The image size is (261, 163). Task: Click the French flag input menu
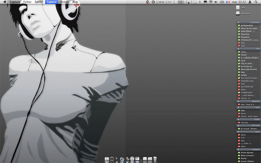[228, 2]
